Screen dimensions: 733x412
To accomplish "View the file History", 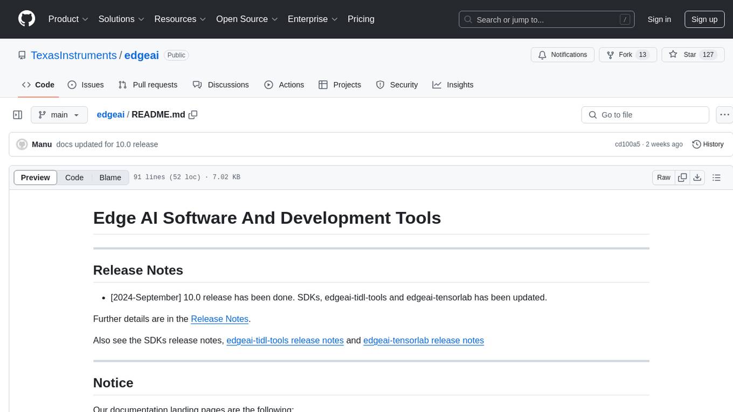I will pos(708,144).
